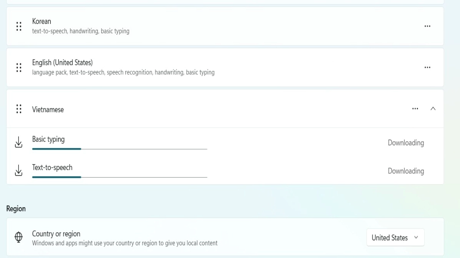Collapse the Vietnamese language section

(x=433, y=109)
